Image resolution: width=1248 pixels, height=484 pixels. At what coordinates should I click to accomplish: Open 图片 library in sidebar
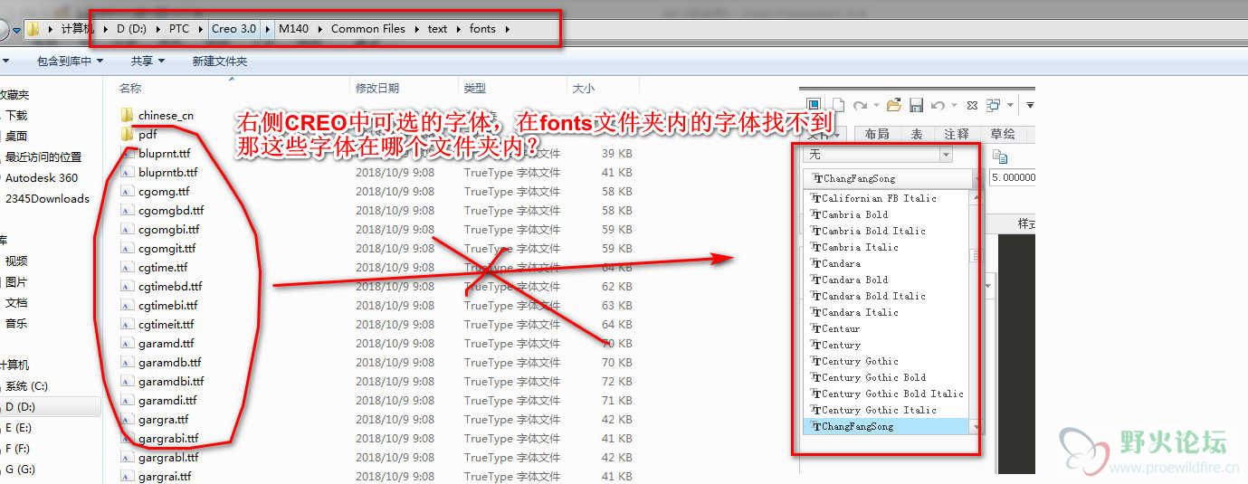(16, 281)
